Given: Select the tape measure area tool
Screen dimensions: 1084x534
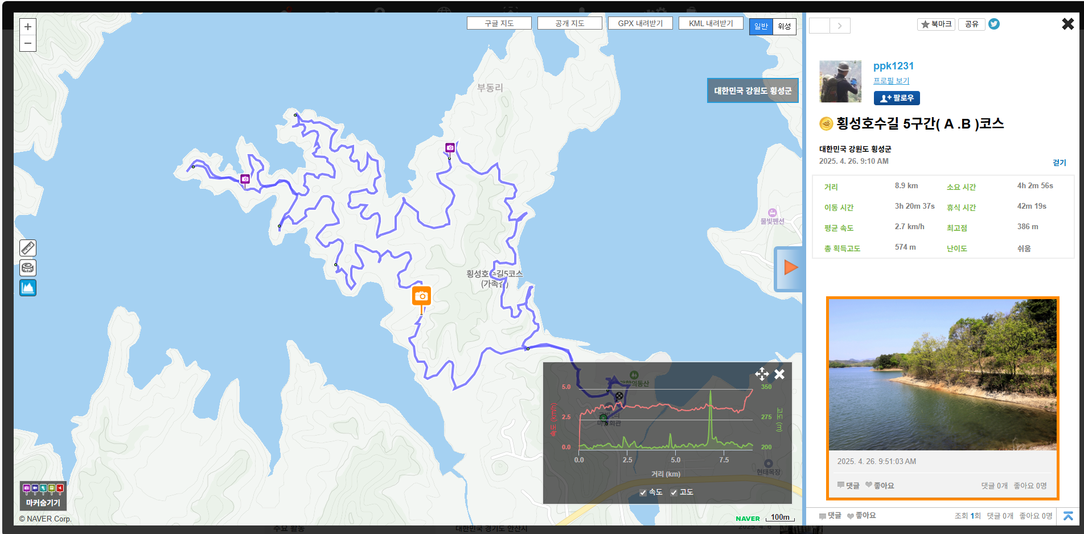Looking at the screenshot, I should pyautogui.click(x=28, y=268).
